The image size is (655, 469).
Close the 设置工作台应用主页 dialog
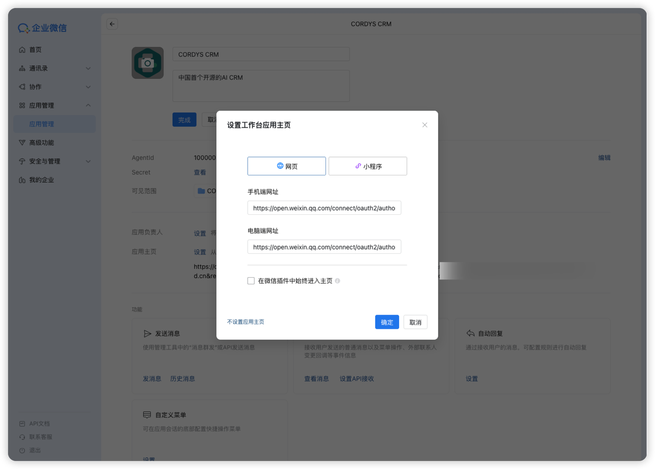(425, 125)
